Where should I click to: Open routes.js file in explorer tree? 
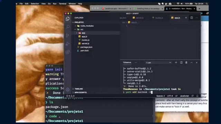(x=85, y=40)
